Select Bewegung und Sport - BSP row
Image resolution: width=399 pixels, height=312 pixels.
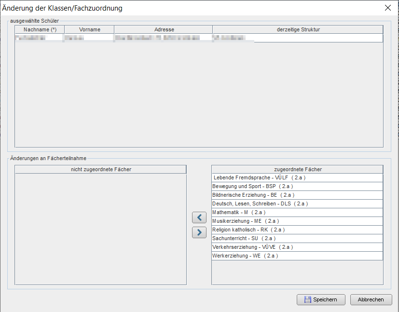(253, 186)
